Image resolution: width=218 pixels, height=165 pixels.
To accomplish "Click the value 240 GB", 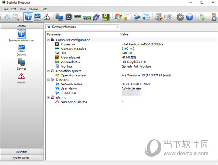I will (x=127, y=53).
